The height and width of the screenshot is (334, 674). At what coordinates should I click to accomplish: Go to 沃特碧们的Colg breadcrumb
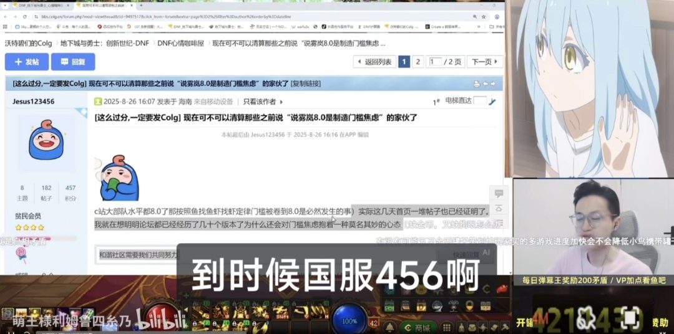[28, 44]
